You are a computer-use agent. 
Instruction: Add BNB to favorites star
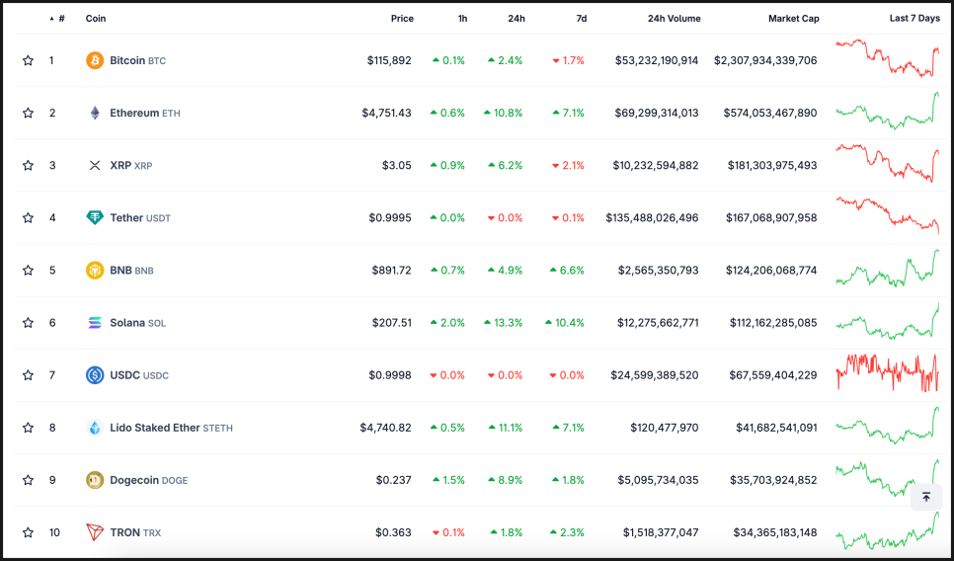(28, 270)
